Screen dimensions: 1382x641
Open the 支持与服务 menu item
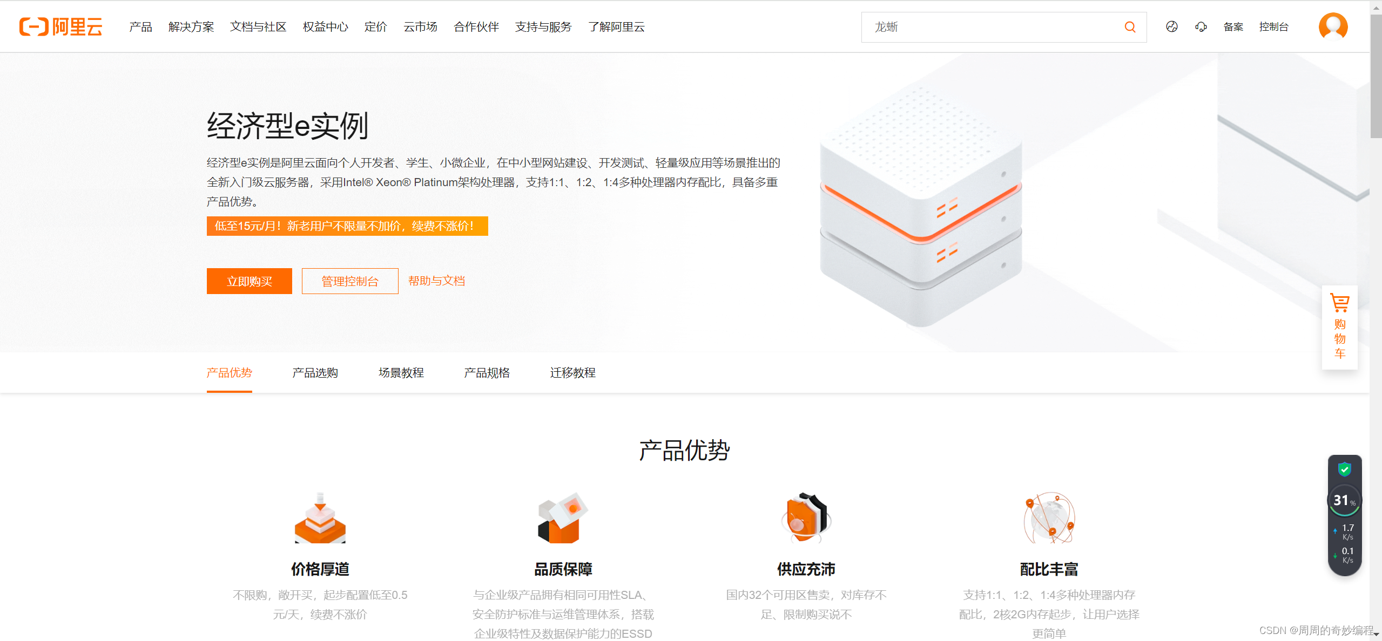[x=543, y=26]
